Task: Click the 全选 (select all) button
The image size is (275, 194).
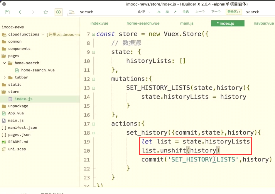Action: click(x=185, y=12)
